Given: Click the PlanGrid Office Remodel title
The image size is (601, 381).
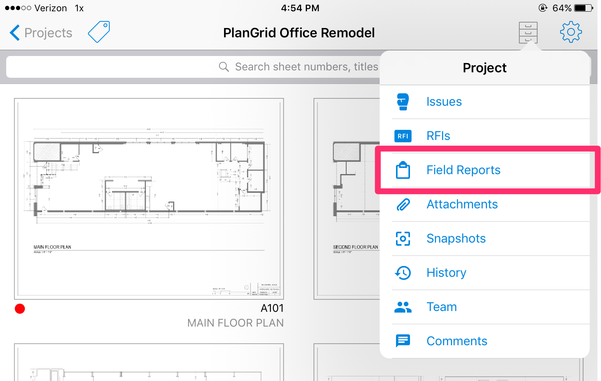Looking at the screenshot, I should 299,33.
